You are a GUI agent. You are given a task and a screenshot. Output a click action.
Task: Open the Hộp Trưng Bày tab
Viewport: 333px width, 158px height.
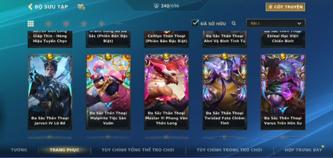click(x=303, y=150)
